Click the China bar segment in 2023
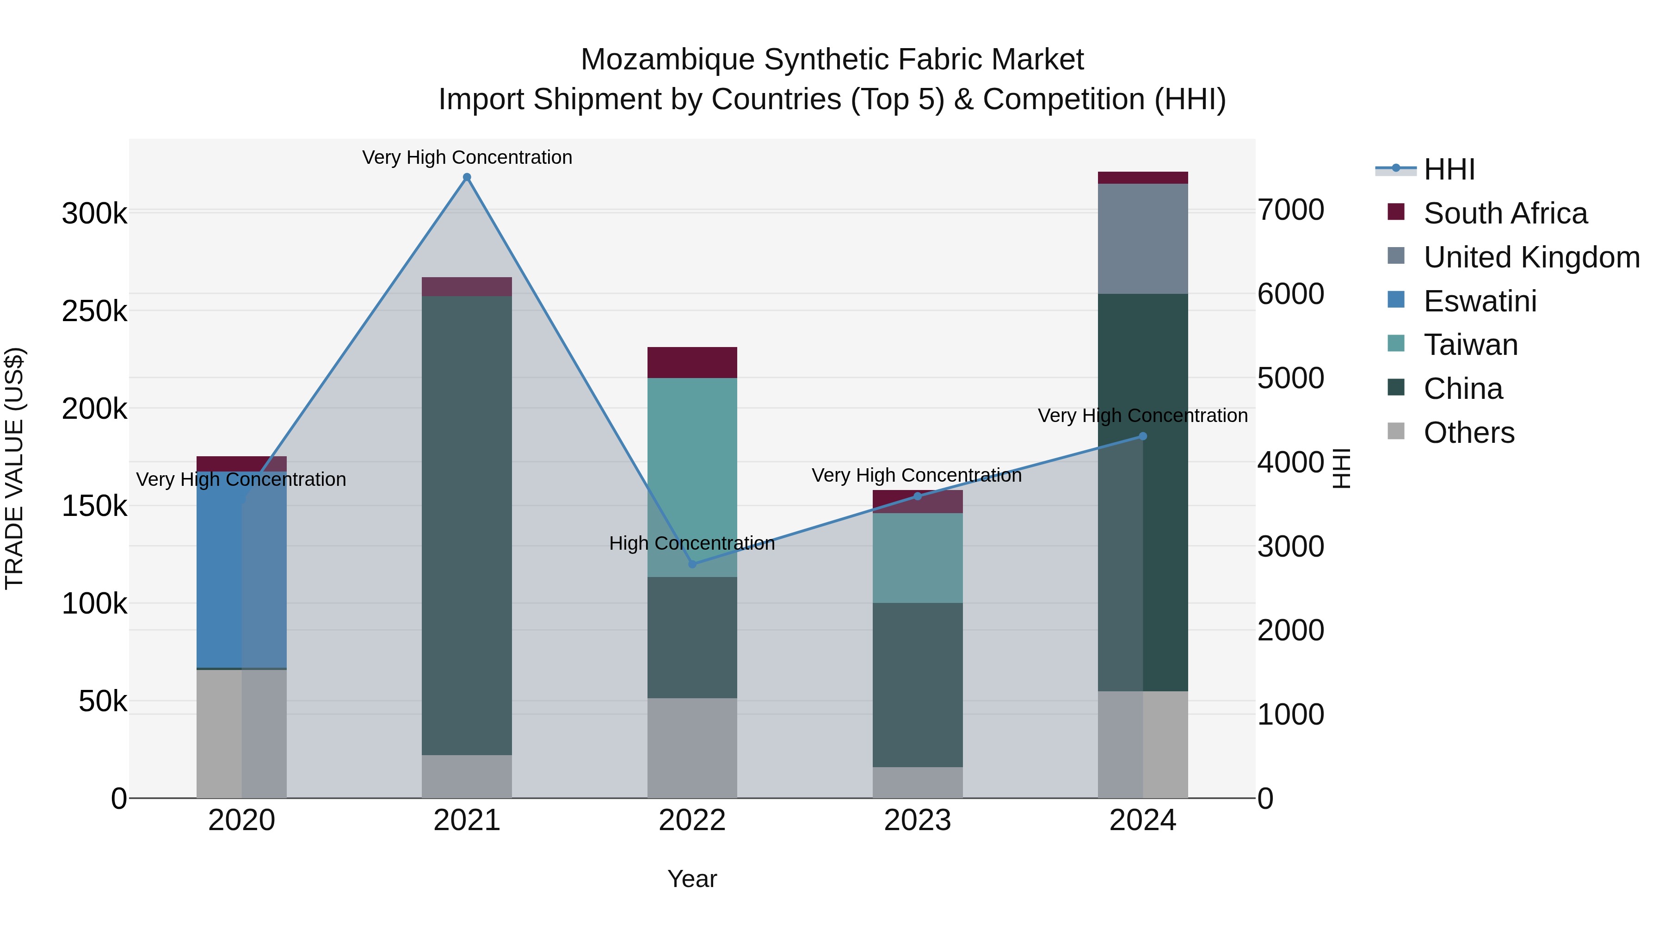Viewport: 1665px width, 937px height. tap(917, 685)
